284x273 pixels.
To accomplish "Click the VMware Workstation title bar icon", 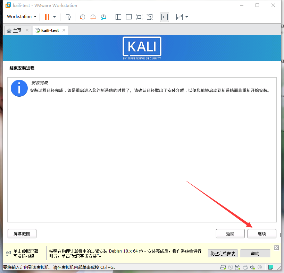I will pyautogui.click(x=8, y=6).
